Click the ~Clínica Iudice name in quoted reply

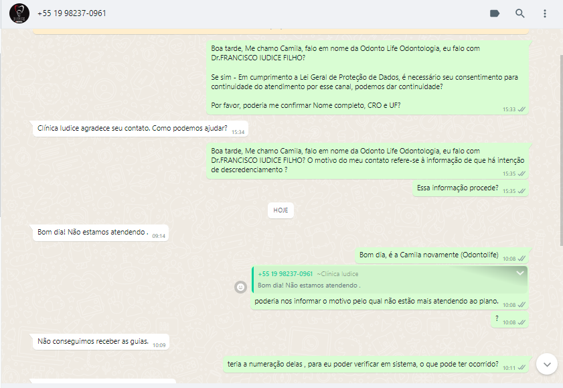click(x=337, y=274)
